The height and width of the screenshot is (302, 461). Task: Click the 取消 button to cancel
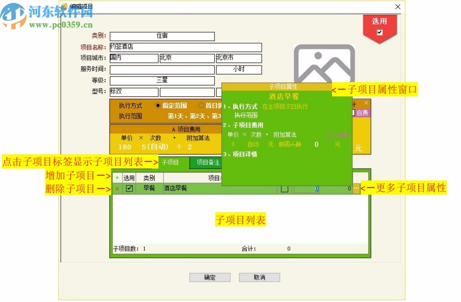coord(259,277)
